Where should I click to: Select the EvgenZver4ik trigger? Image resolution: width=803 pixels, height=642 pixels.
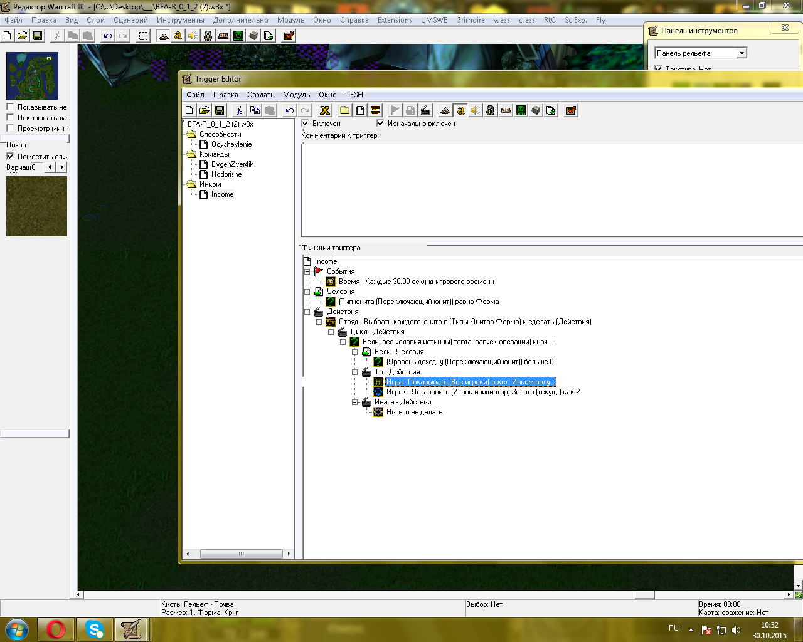(232, 164)
